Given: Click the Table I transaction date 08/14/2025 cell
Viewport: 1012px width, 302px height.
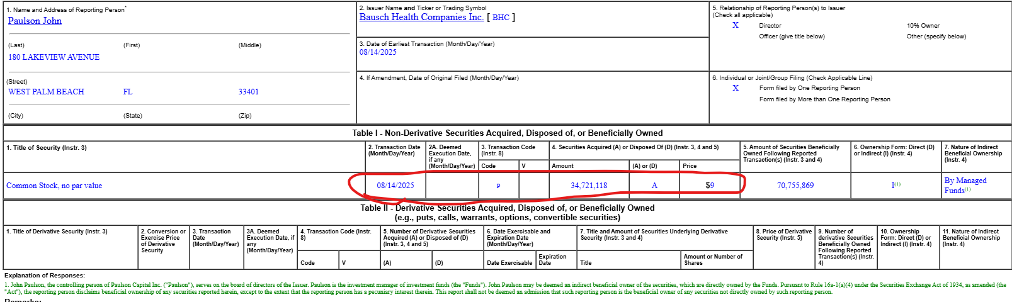Looking at the screenshot, I should click(395, 186).
